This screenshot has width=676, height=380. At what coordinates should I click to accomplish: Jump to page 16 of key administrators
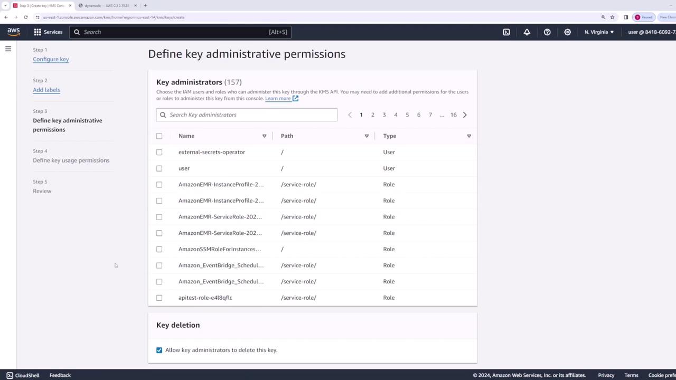(453, 115)
